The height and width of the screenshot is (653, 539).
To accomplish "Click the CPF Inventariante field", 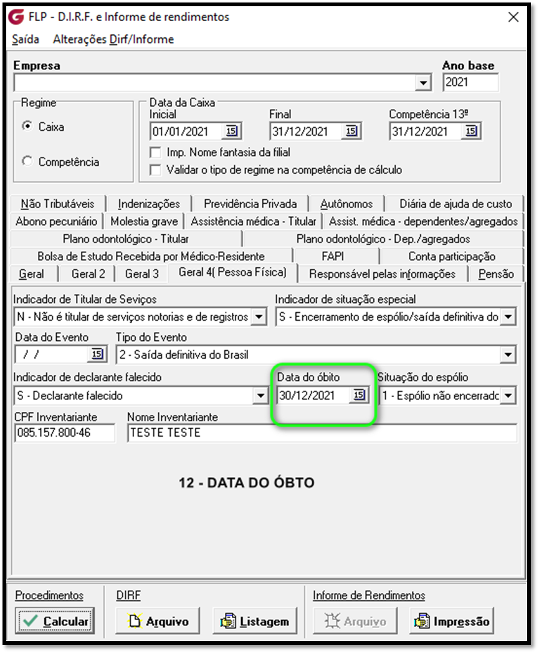I will pos(65,432).
